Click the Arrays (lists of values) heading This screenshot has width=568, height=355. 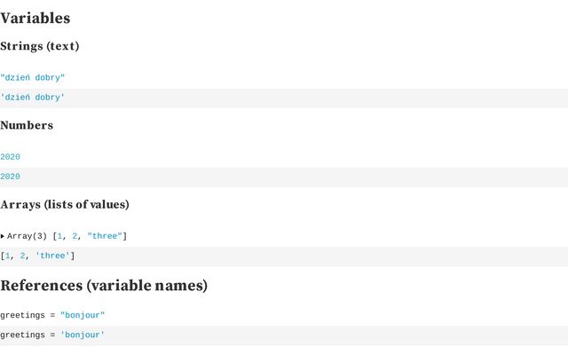65,204
